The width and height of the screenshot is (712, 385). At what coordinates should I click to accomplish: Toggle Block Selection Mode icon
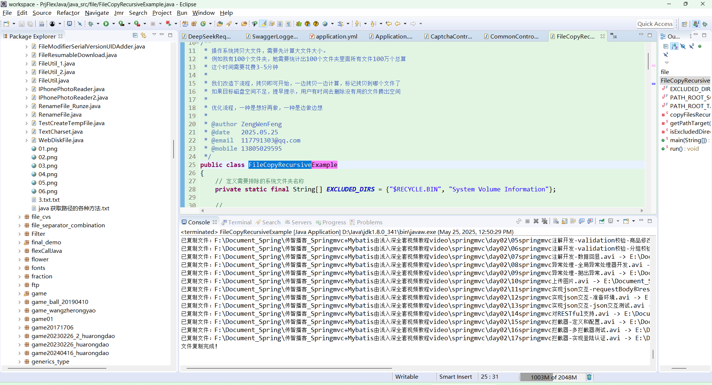tap(280, 24)
